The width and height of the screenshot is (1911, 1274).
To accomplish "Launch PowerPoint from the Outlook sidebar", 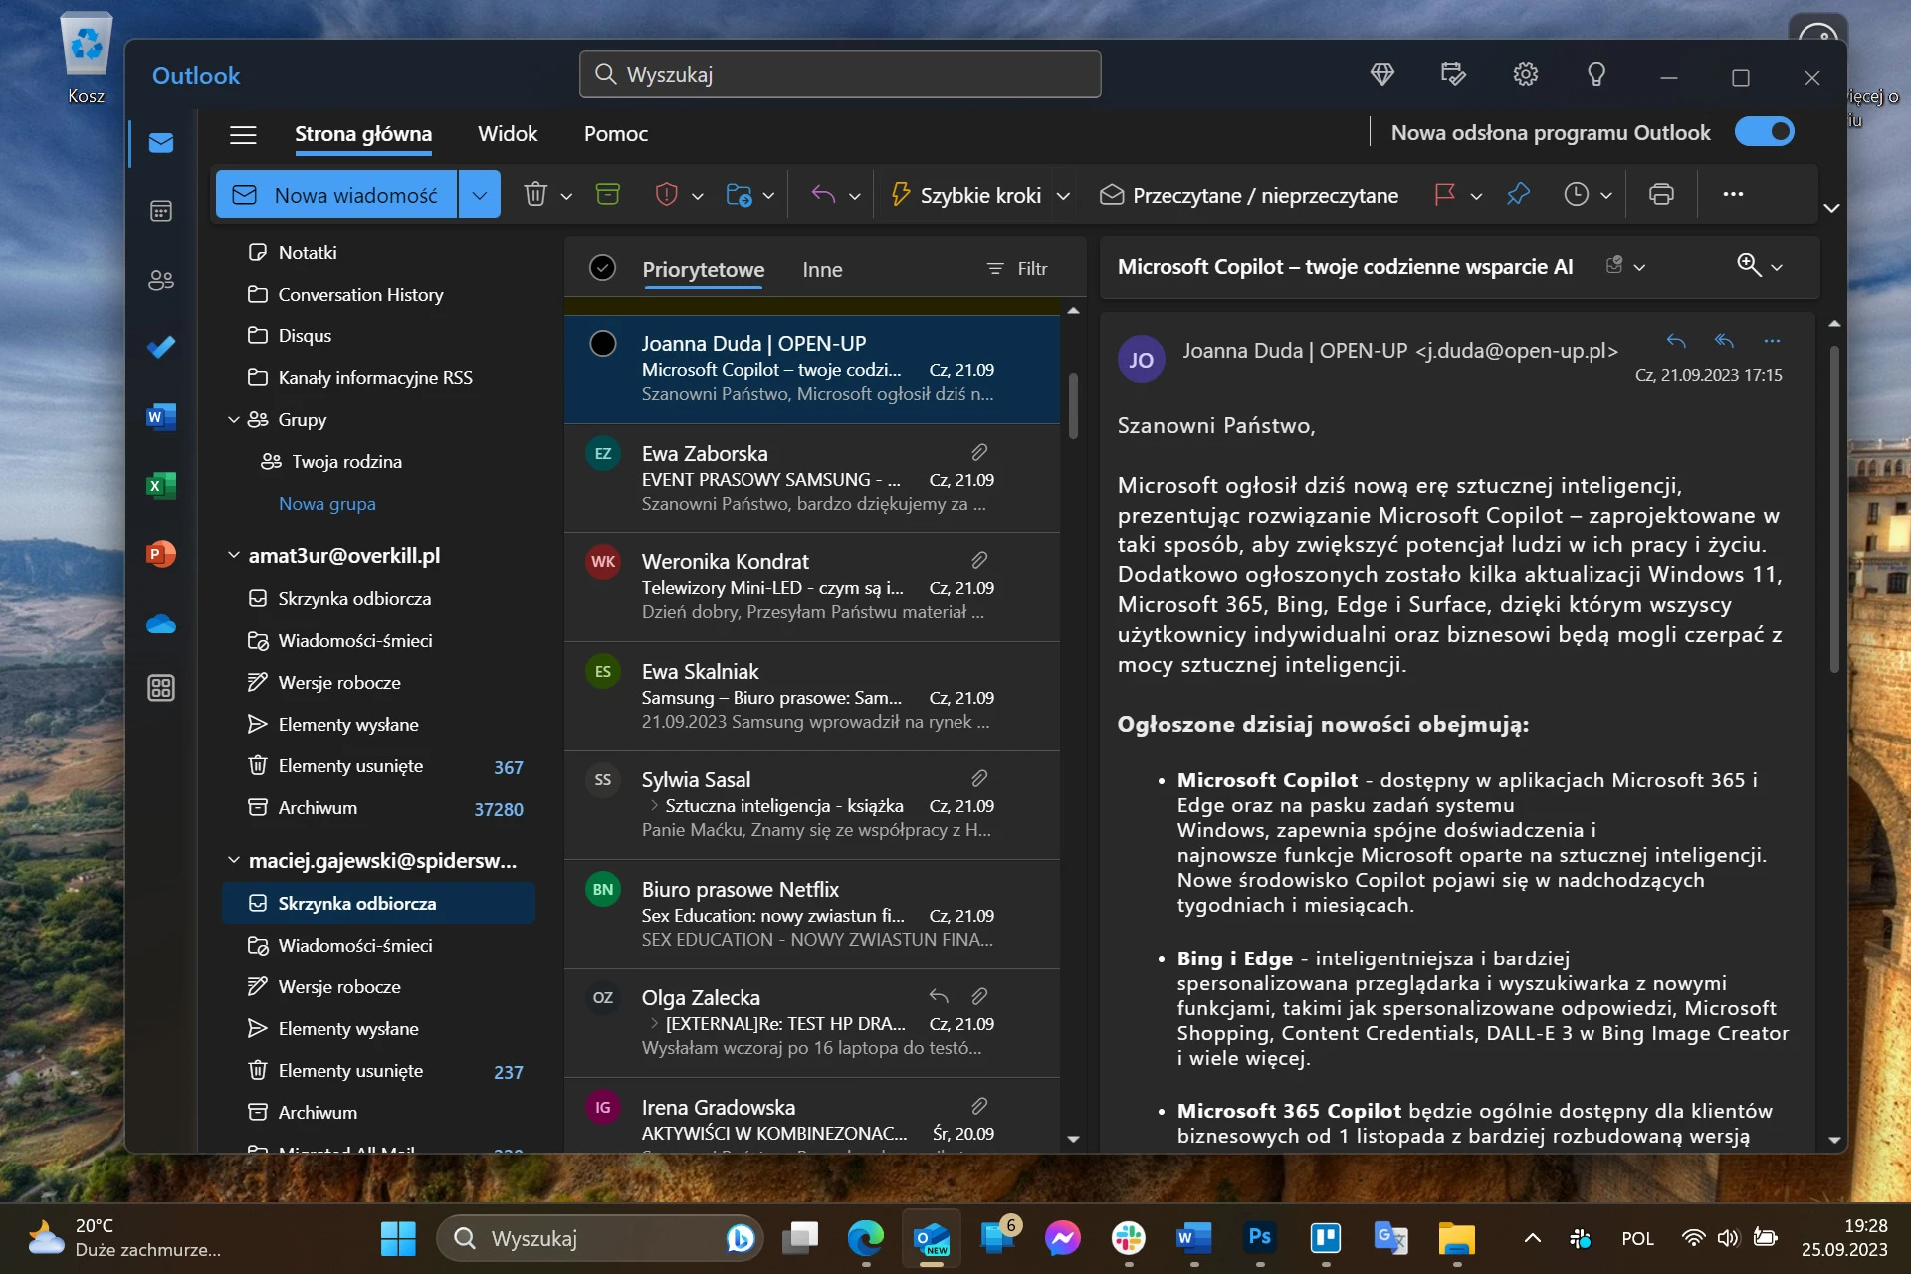I will [161, 553].
